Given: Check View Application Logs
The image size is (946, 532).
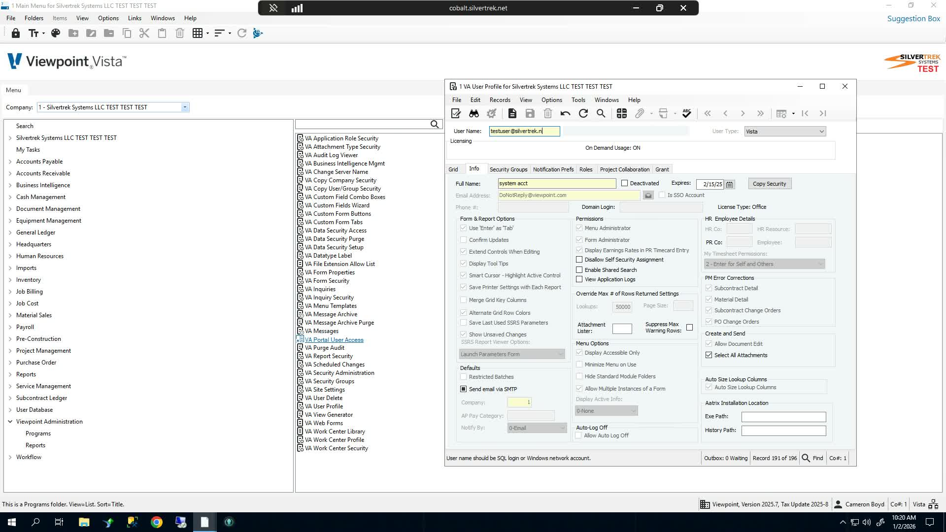Looking at the screenshot, I should point(579,279).
